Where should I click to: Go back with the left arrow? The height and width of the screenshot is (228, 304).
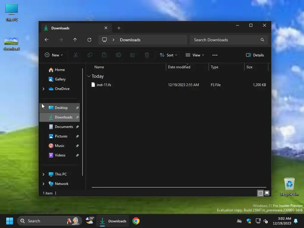[47, 40]
